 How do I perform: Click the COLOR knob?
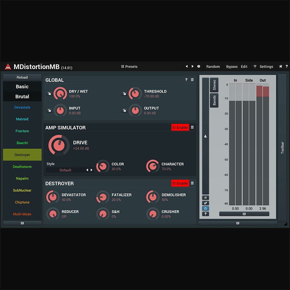(x=103, y=166)
